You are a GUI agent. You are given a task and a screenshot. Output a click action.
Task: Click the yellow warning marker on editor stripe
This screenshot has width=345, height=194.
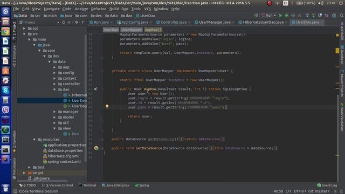point(337,51)
